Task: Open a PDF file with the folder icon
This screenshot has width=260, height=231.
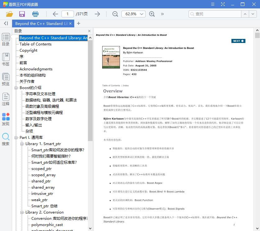Action: (9, 14)
